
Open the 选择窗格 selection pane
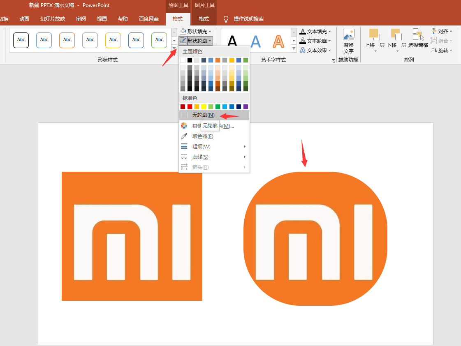click(x=418, y=38)
